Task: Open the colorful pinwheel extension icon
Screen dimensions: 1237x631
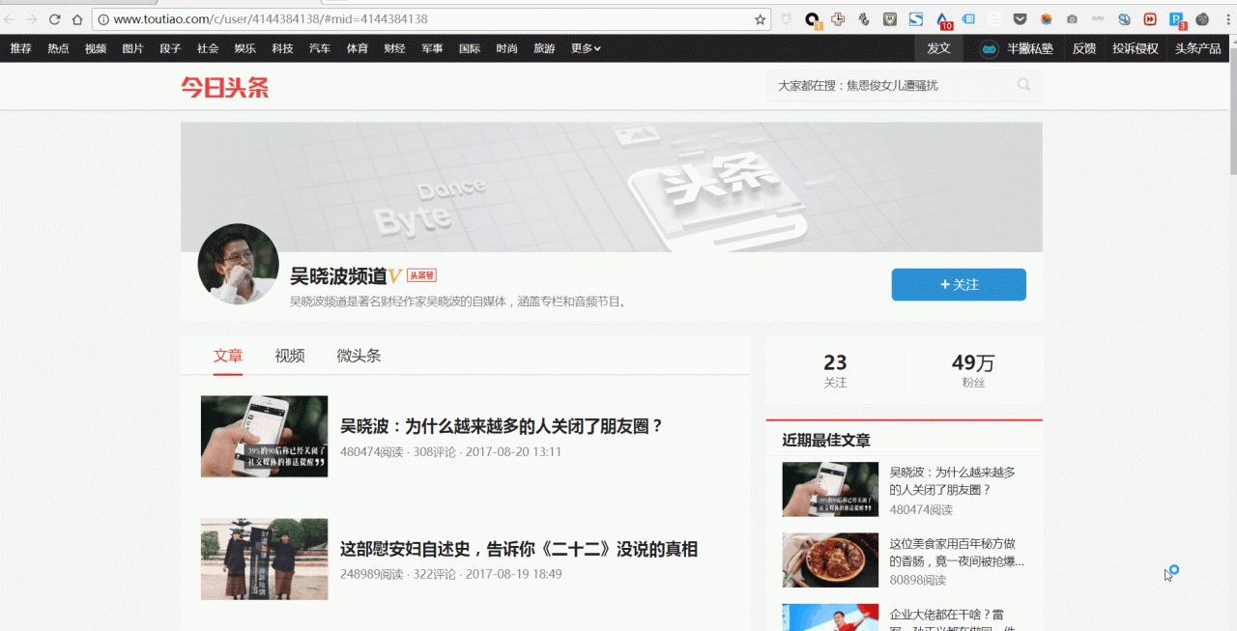Action: click(1047, 19)
